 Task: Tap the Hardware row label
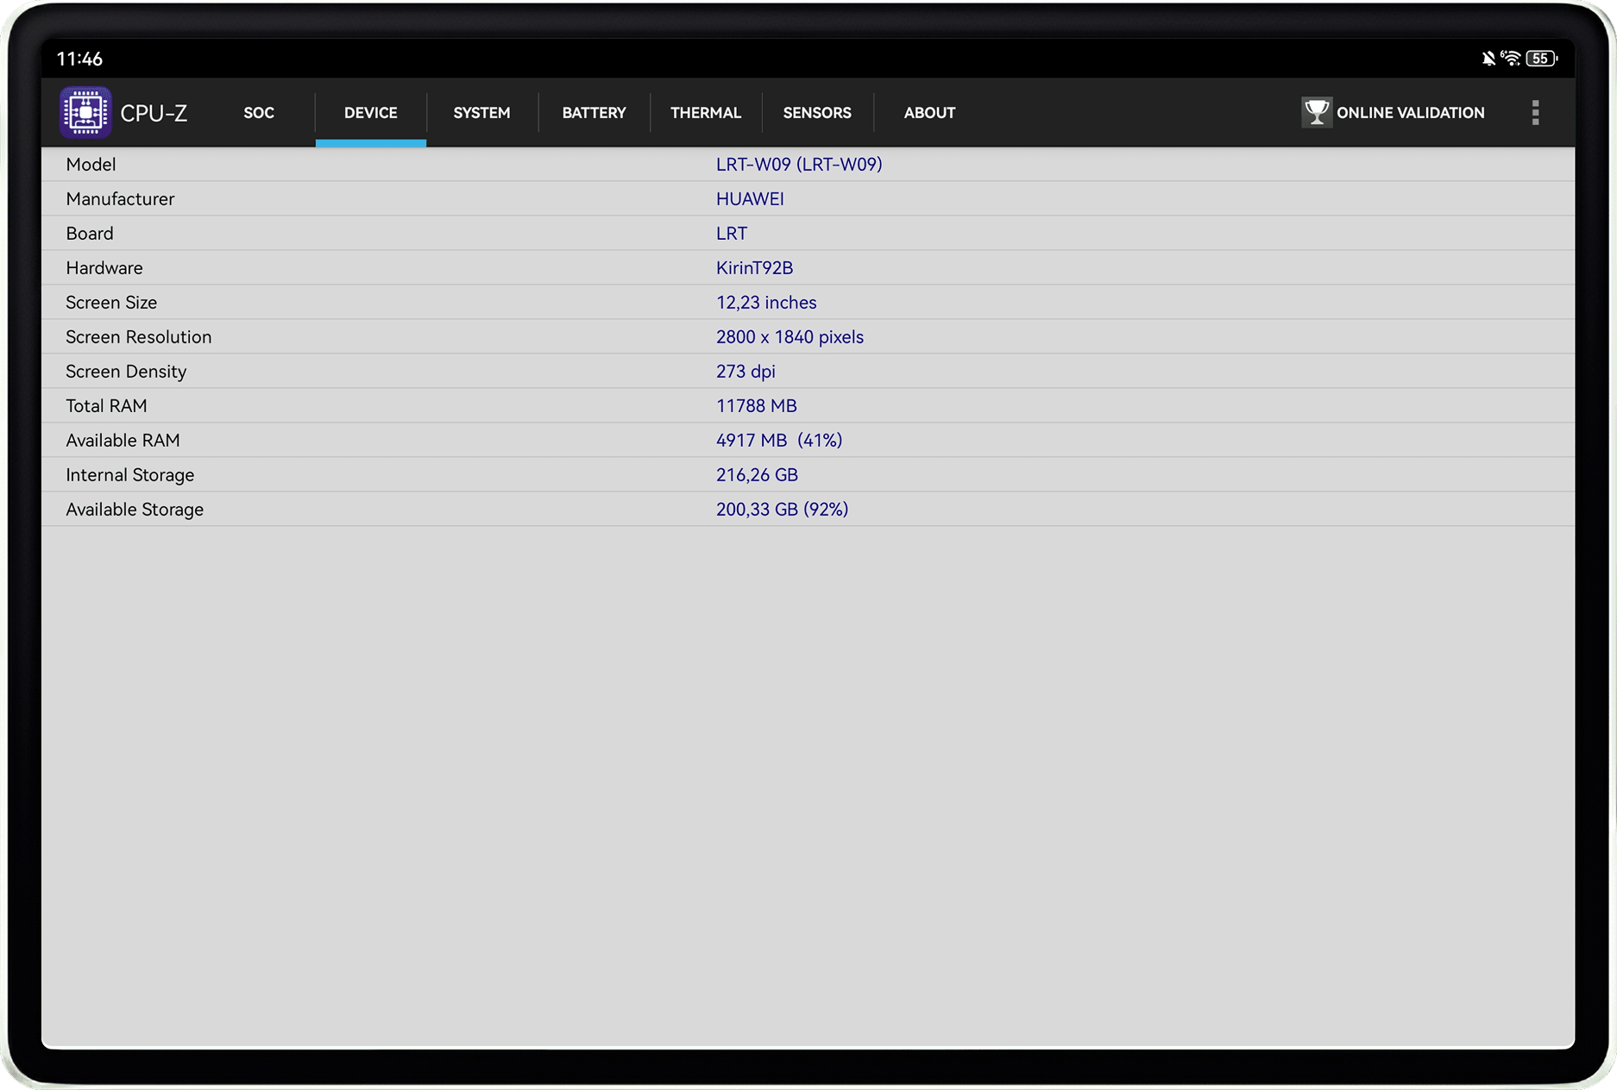tap(104, 268)
